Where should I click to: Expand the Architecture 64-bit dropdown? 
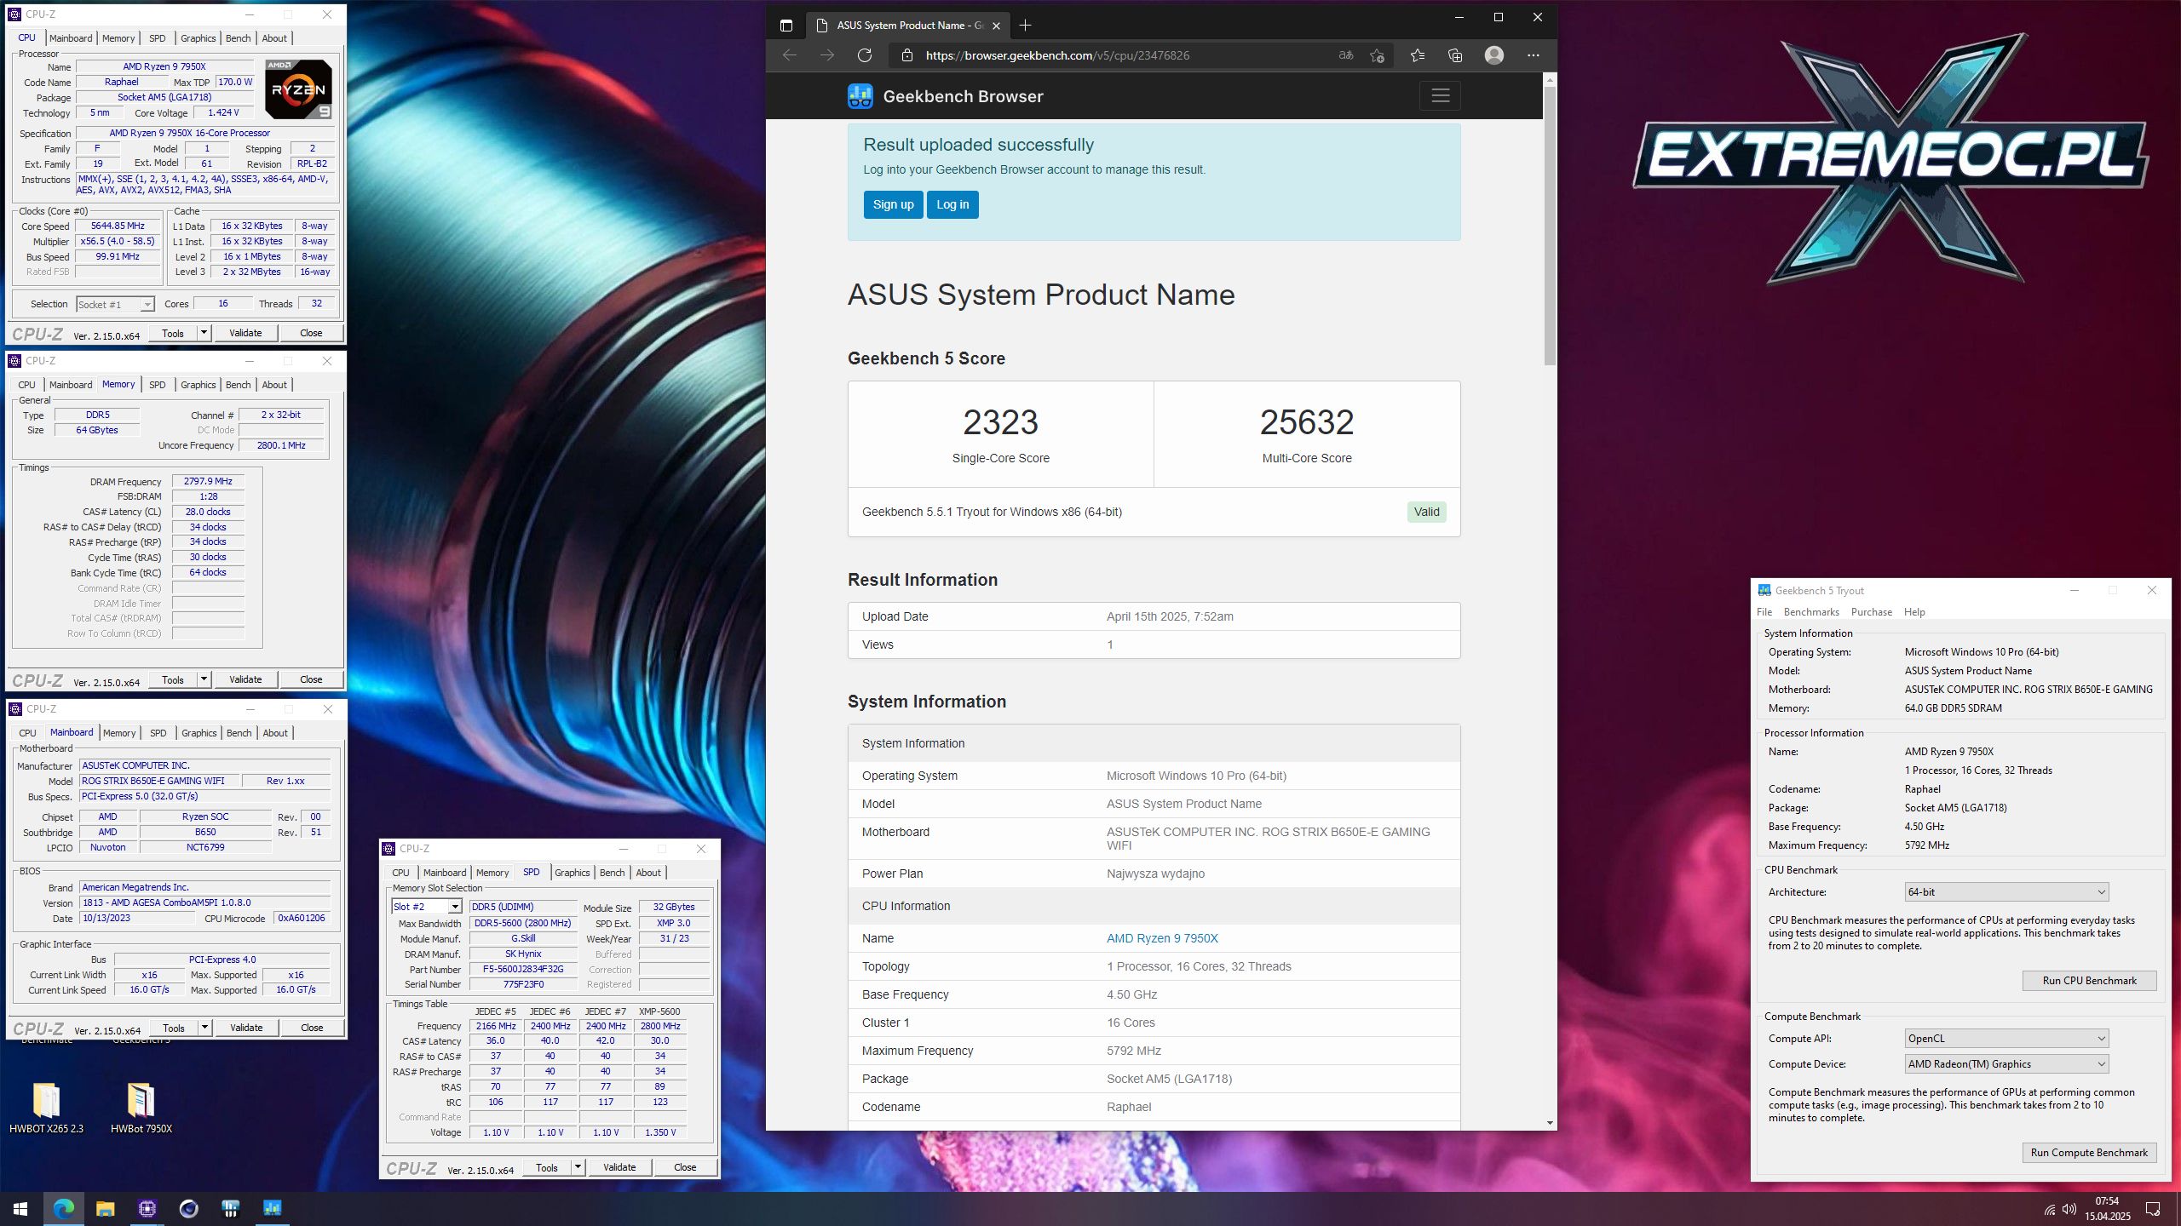[2006, 892]
